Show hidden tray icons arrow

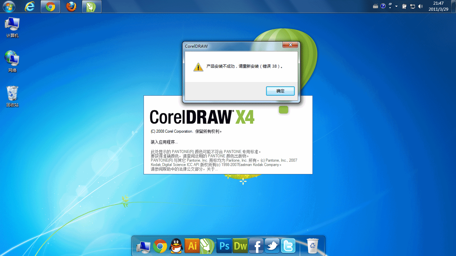tap(397, 6)
